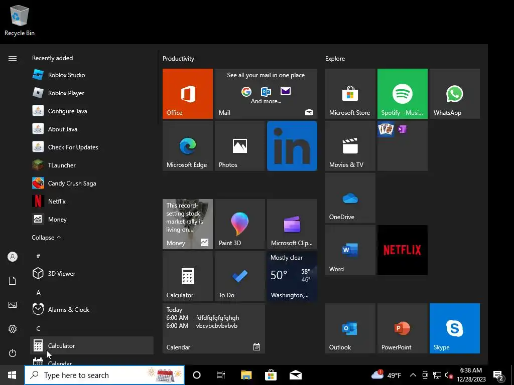The height and width of the screenshot is (385, 514).
Task: Click the letter C section header
Action: [x=38, y=329]
